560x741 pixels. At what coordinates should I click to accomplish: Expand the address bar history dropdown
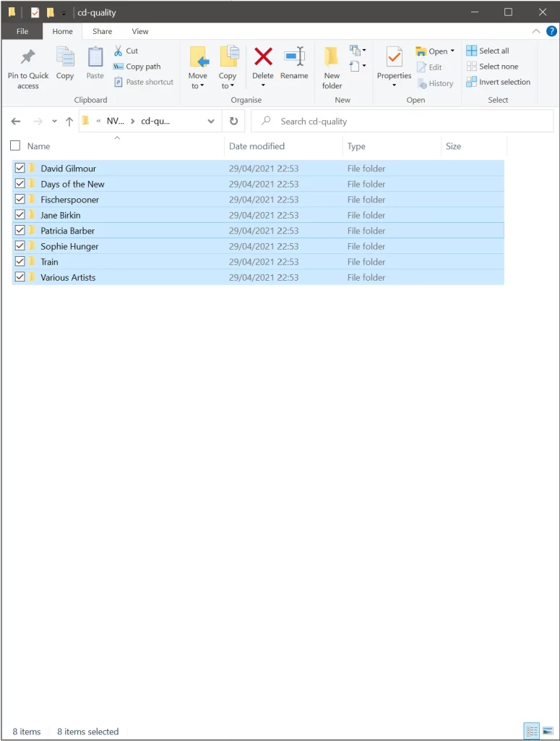pos(211,122)
